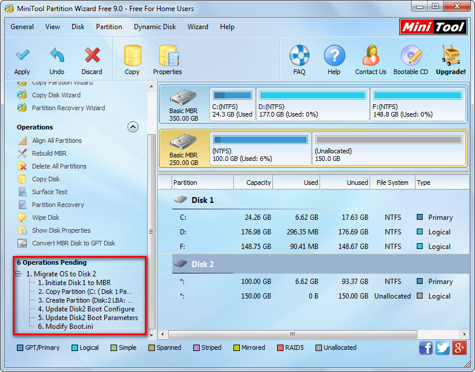
Task: Click the MiniTool logo
Action: tap(433, 27)
